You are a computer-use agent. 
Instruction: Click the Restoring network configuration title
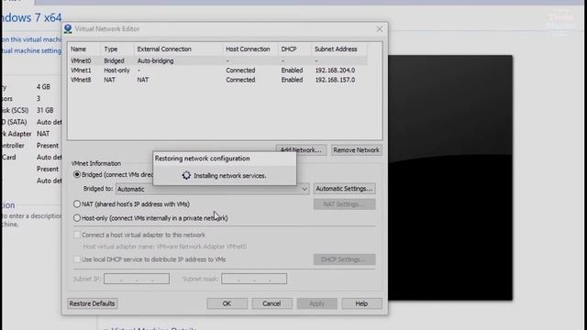[202, 159]
